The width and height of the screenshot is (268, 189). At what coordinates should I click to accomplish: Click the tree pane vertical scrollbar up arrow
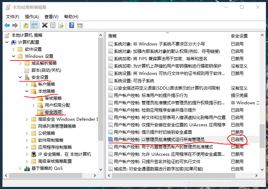coord(101,35)
